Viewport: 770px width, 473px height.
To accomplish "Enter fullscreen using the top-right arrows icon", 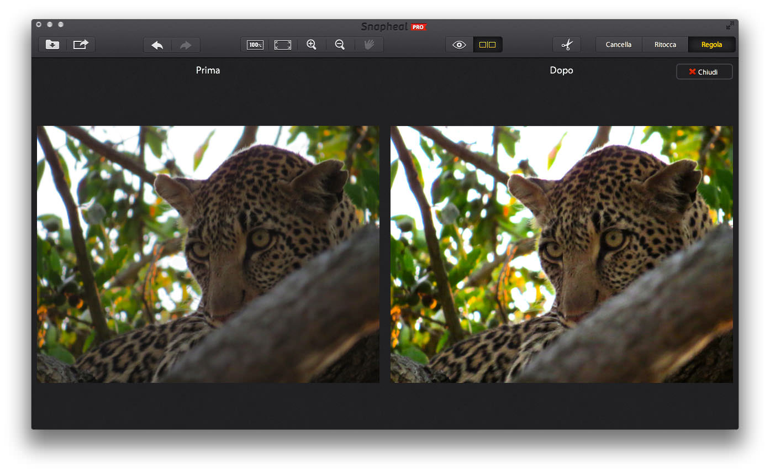I will 730,25.
